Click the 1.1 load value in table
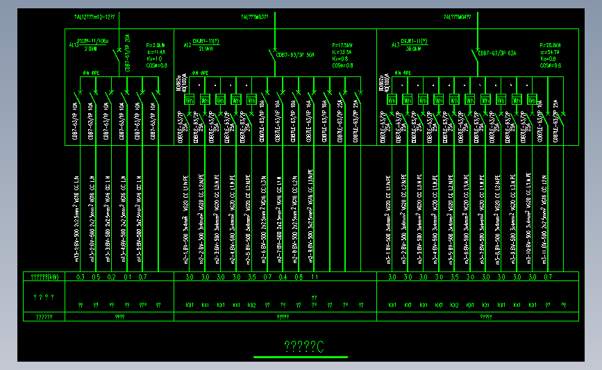The width and height of the screenshot is (602, 370). (315, 277)
